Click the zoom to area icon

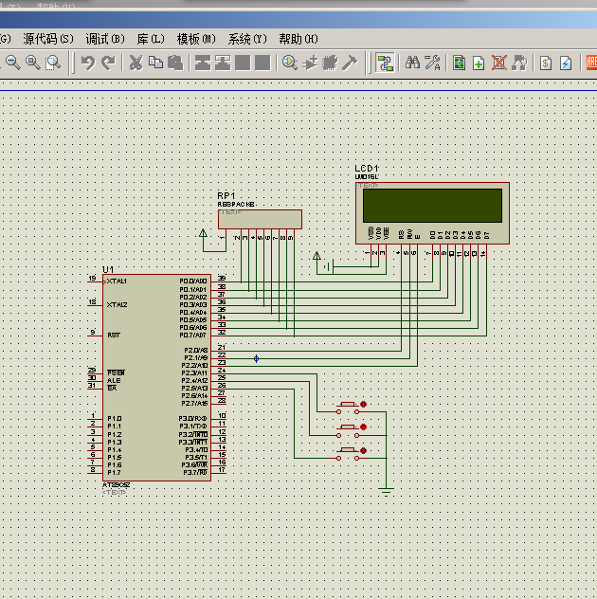tap(53, 63)
